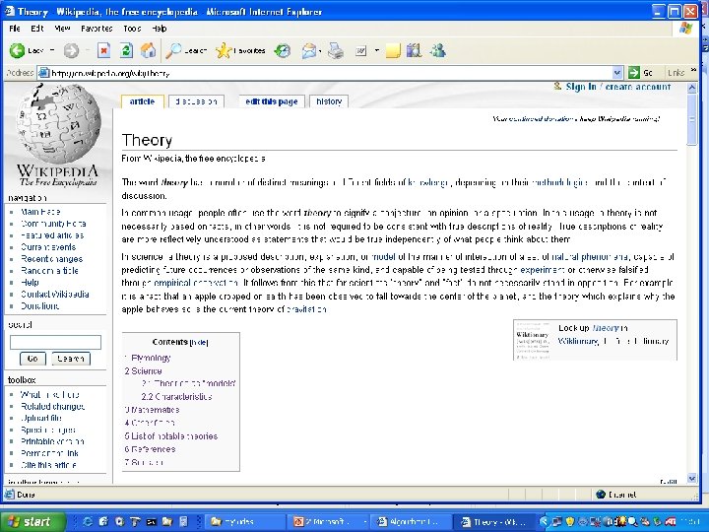Switch to the Theory - Wikipedia taskbar button
Screen dimensions: 709x532
tap(493, 522)
